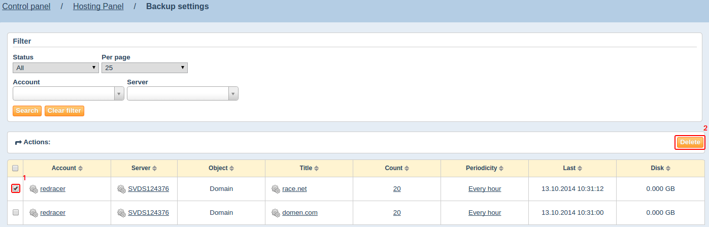Click account icon next to redracer in second row
This screenshot has width=709, height=227.
coord(33,213)
